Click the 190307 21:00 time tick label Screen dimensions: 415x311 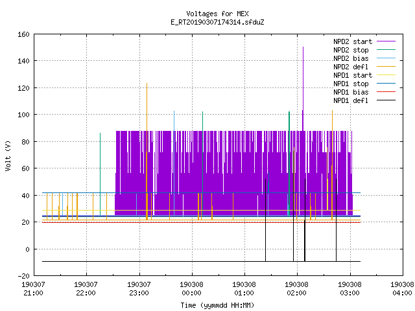[33, 289]
